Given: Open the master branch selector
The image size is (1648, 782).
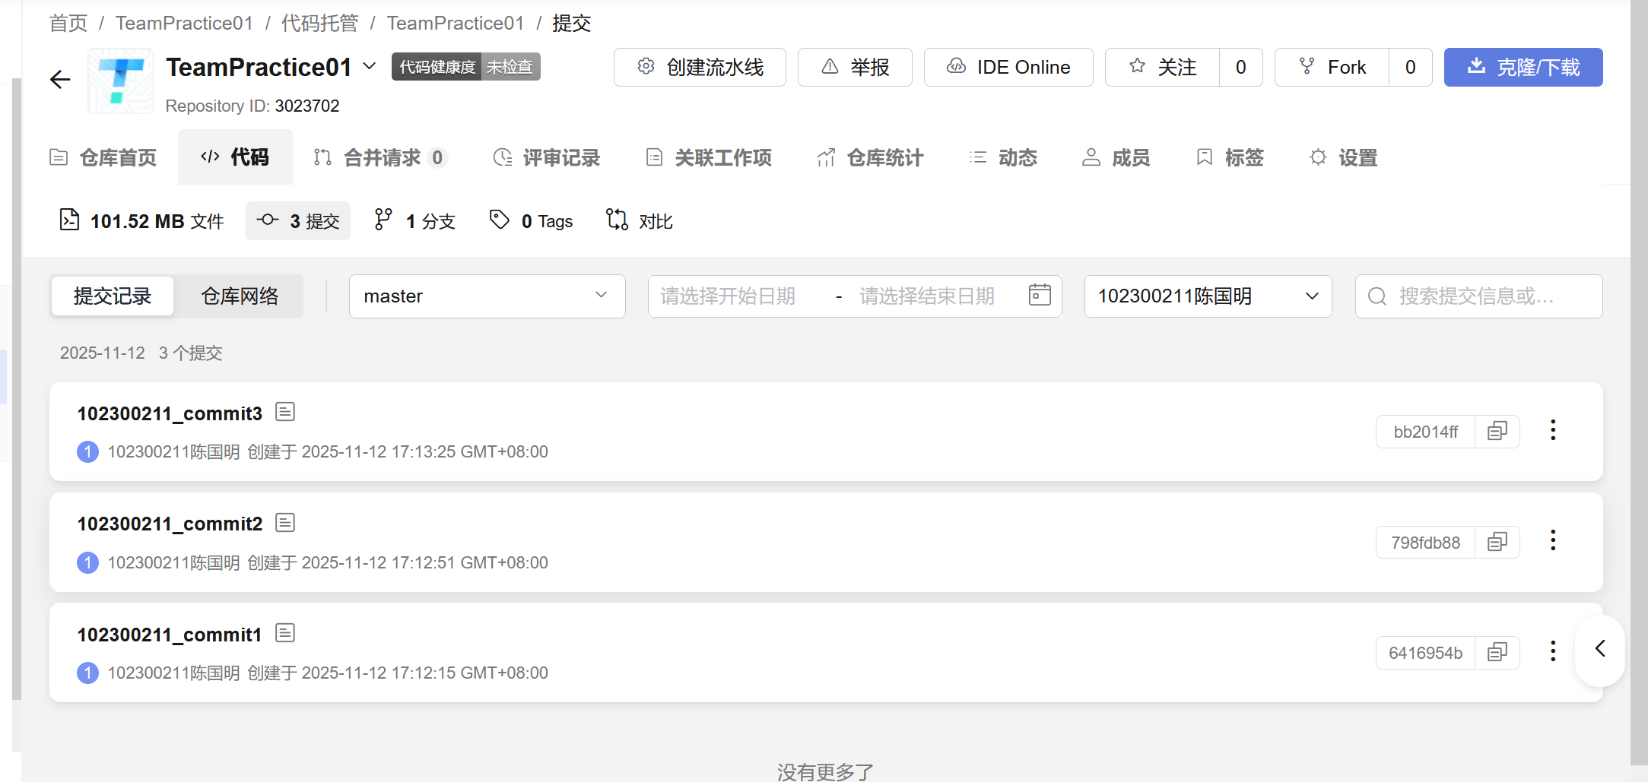Looking at the screenshot, I should [x=487, y=296].
